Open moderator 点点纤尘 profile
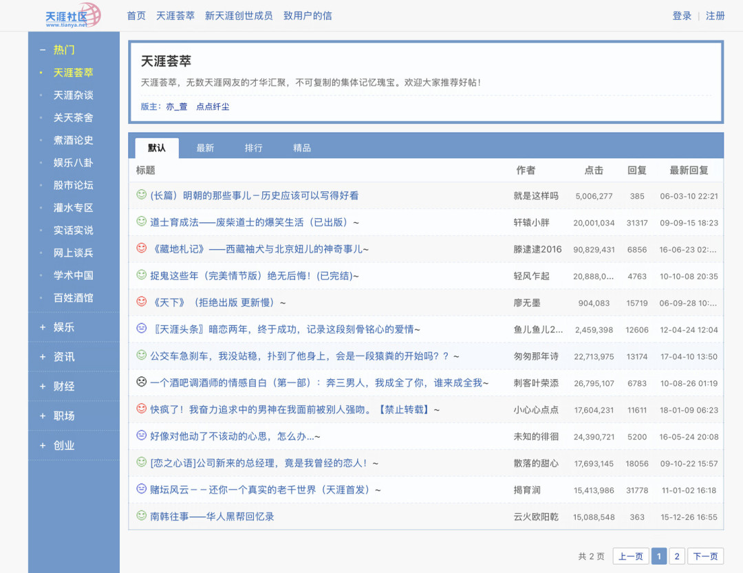 tap(213, 107)
